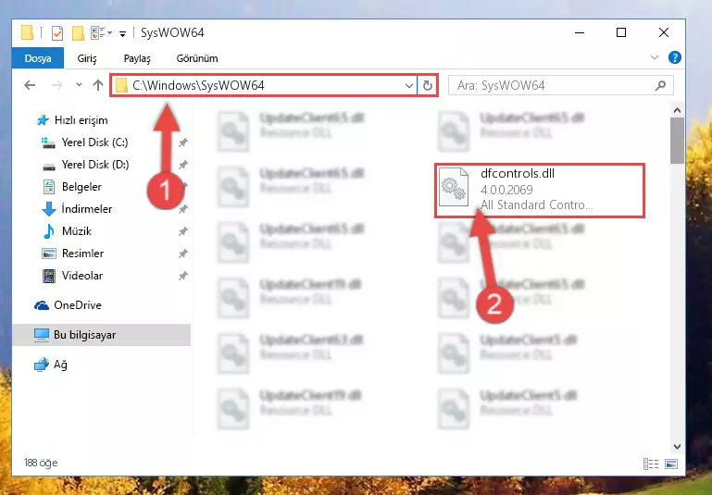The width and height of the screenshot is (712, 495).
Task: Go up one folder level
Action: coord(97,85)
